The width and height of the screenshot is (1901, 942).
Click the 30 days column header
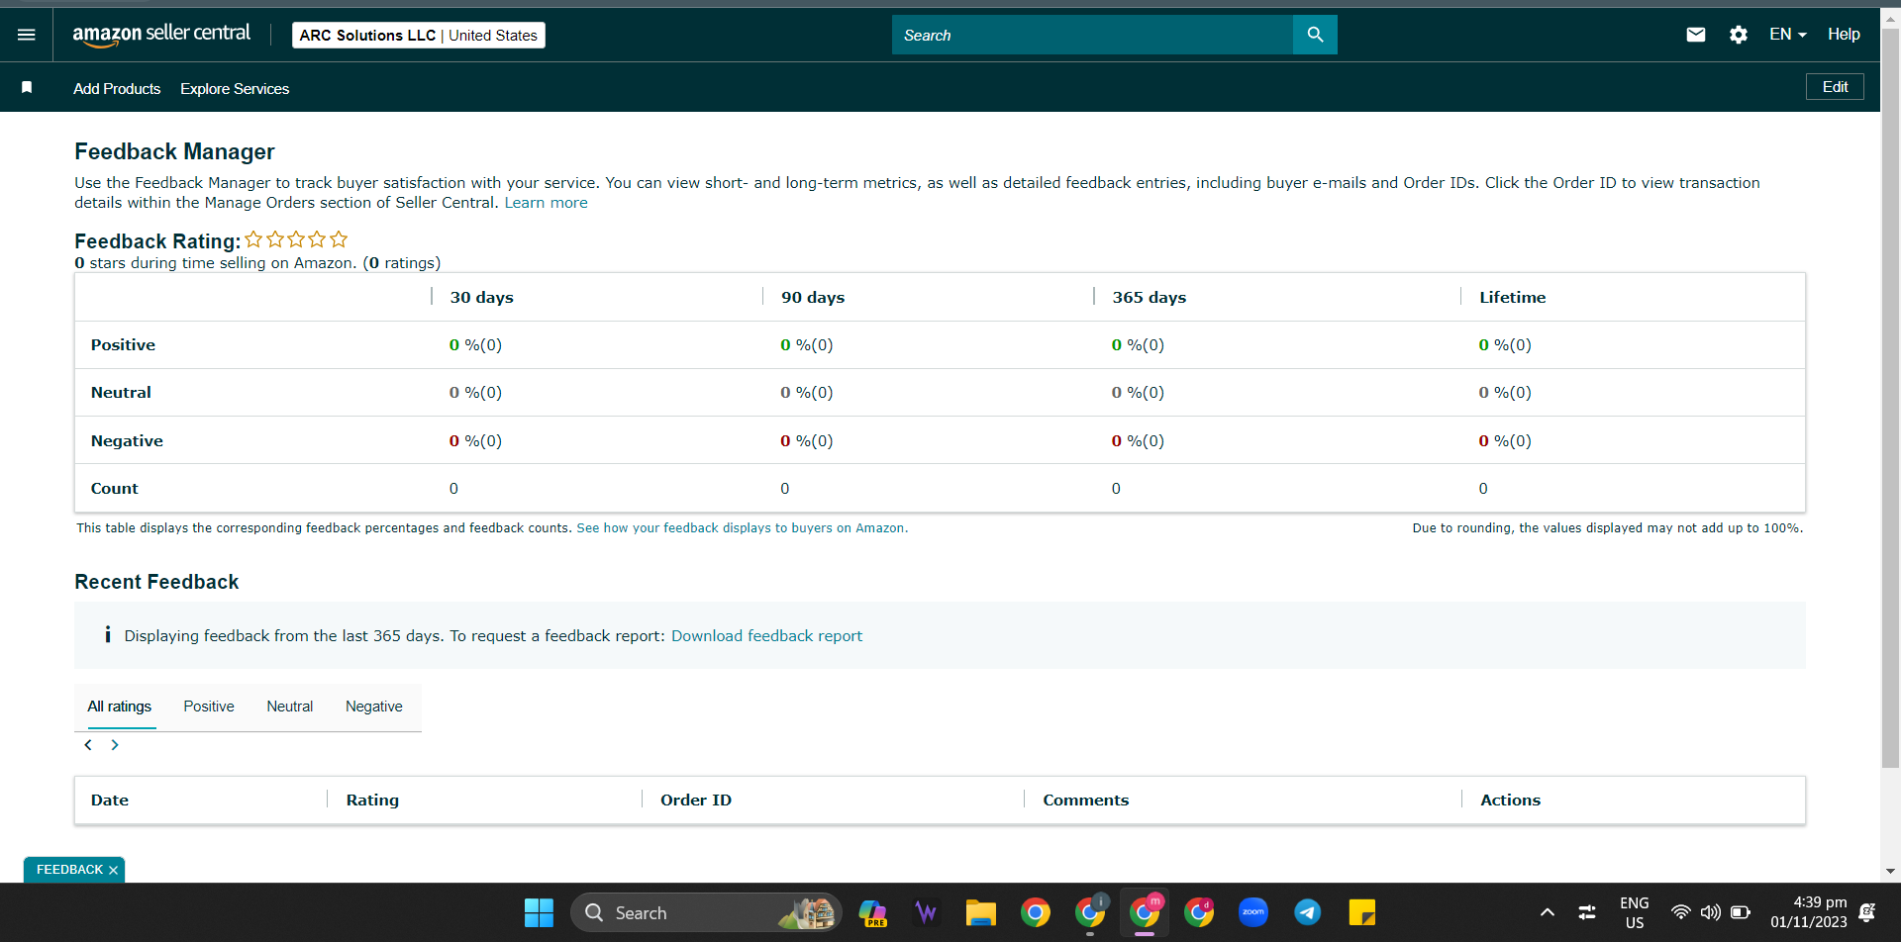pos(481,298)
